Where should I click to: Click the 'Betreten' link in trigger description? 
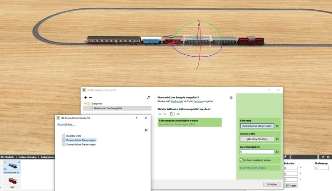198,101
